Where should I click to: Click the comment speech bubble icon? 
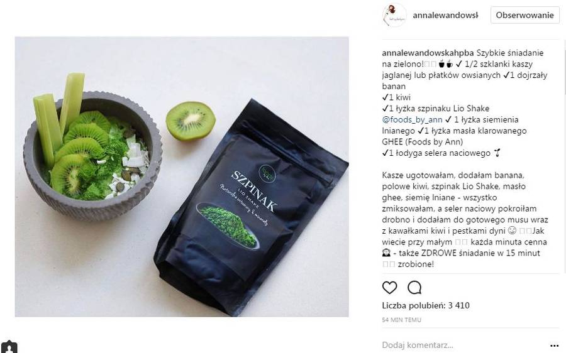point(414,288)
